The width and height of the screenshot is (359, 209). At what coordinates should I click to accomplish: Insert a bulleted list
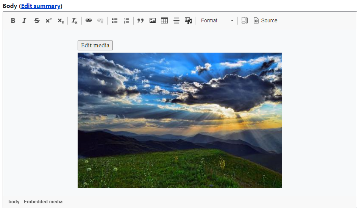[x=114, y=20]
